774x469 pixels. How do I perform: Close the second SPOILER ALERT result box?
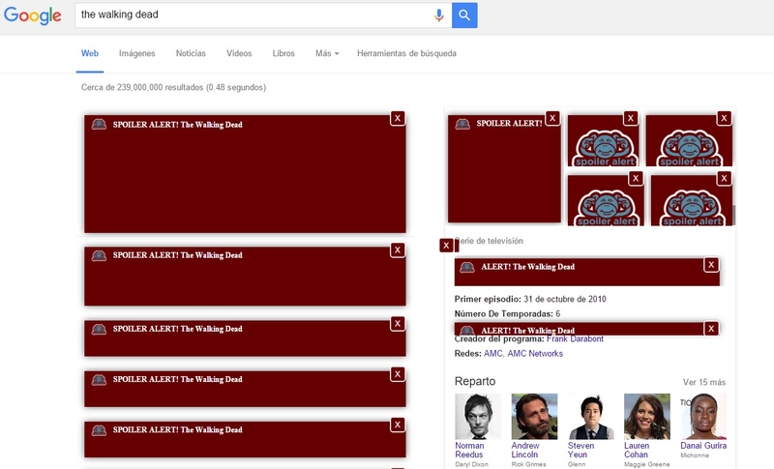pyautogui.click(x=398, y=250)
